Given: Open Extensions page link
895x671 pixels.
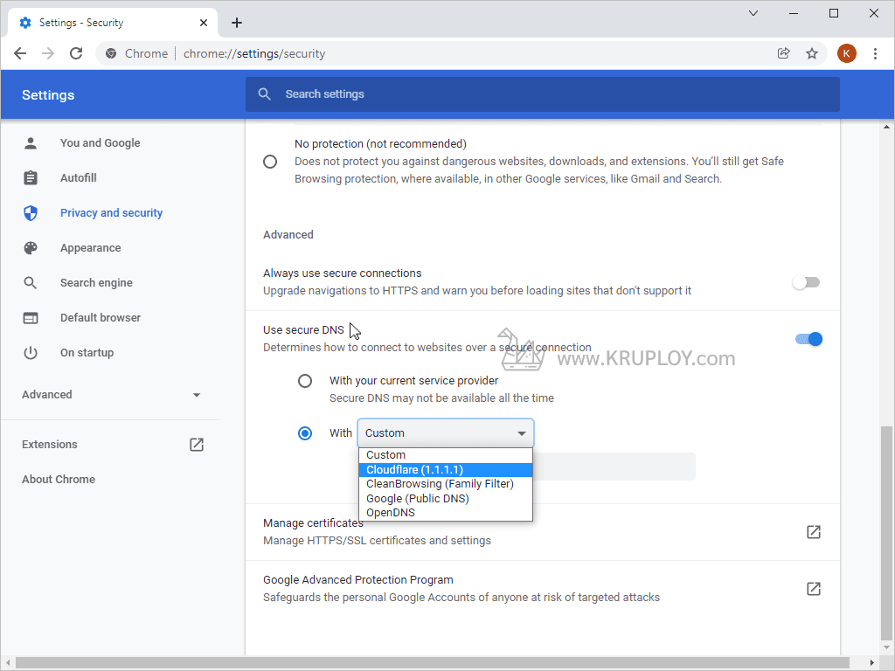Looking at the screenshot, I should pyautogui.click(x=49, y=445).
